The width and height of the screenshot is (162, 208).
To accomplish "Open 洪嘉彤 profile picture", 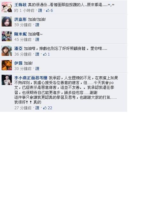I will click(x=7, y=21).
